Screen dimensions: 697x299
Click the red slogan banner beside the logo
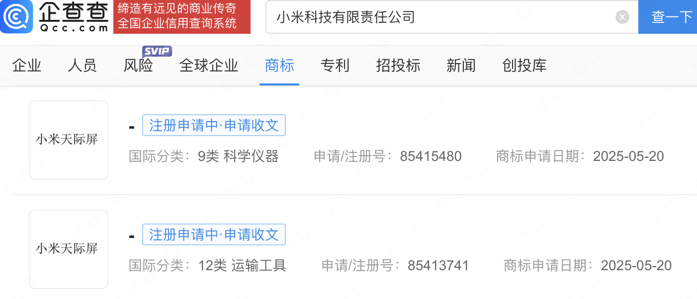click(x=181, y=17)
